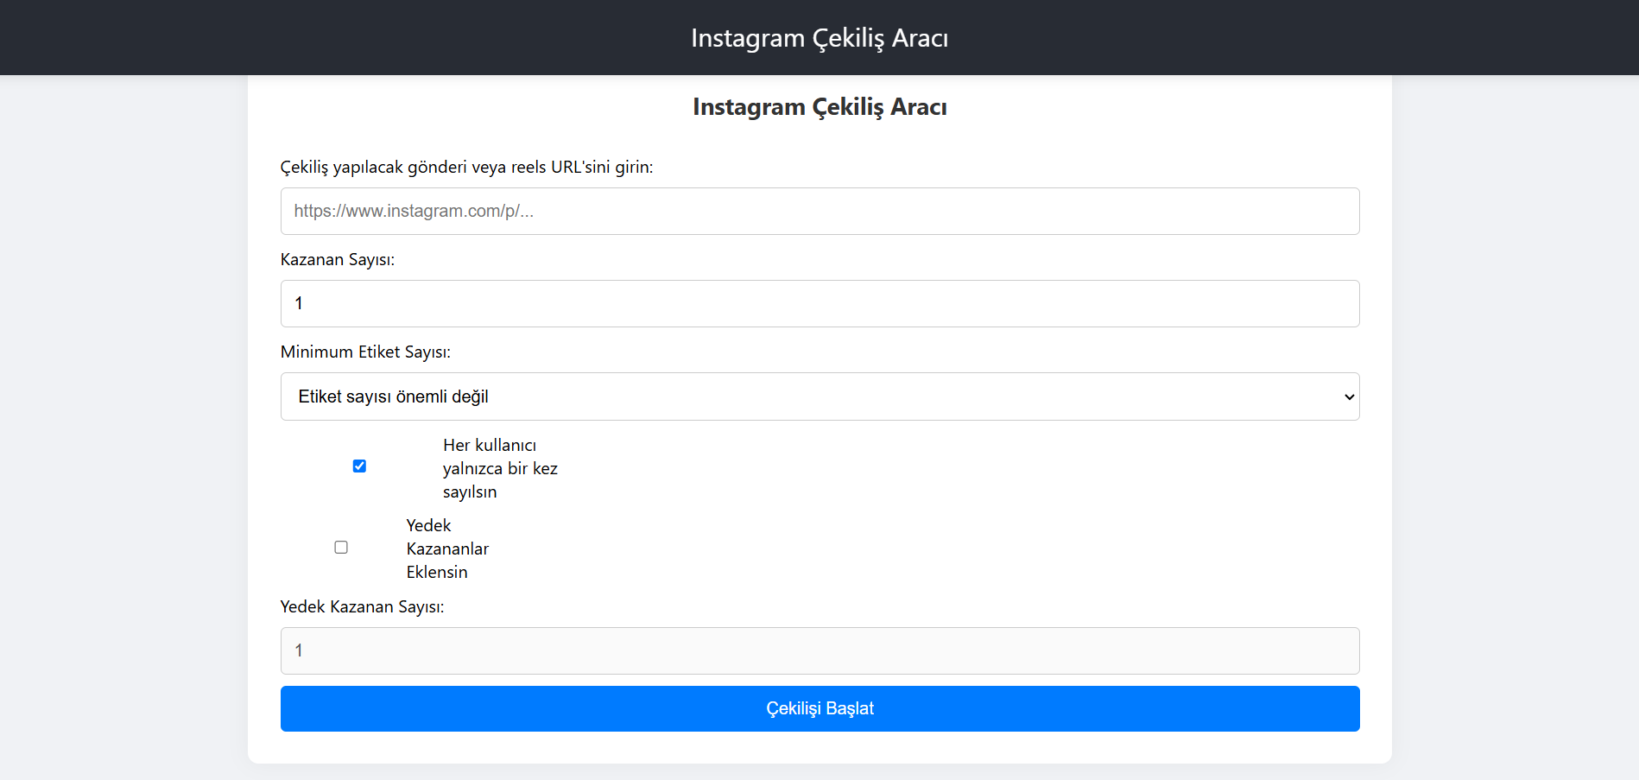Click the 'Minimum Etiket Sayısı:' label

coord(365,352)
